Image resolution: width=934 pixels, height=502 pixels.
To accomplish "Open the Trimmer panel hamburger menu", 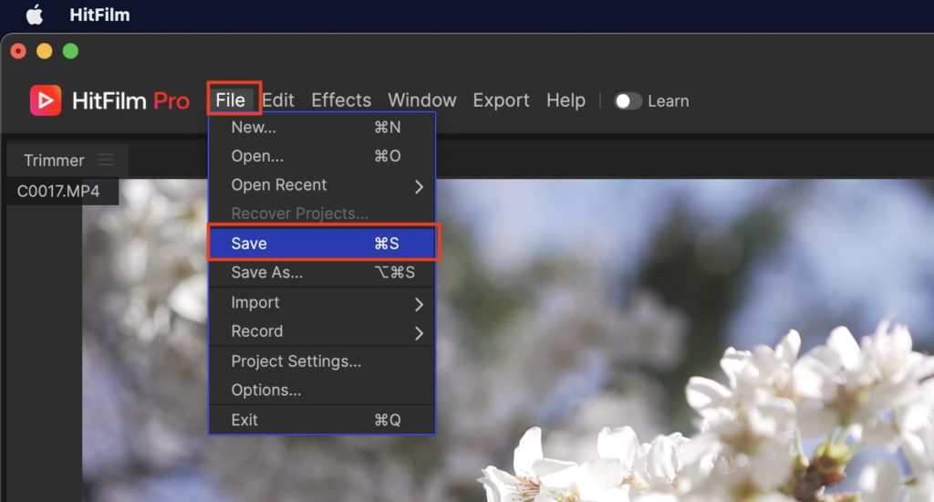I will tap(106, 160).
